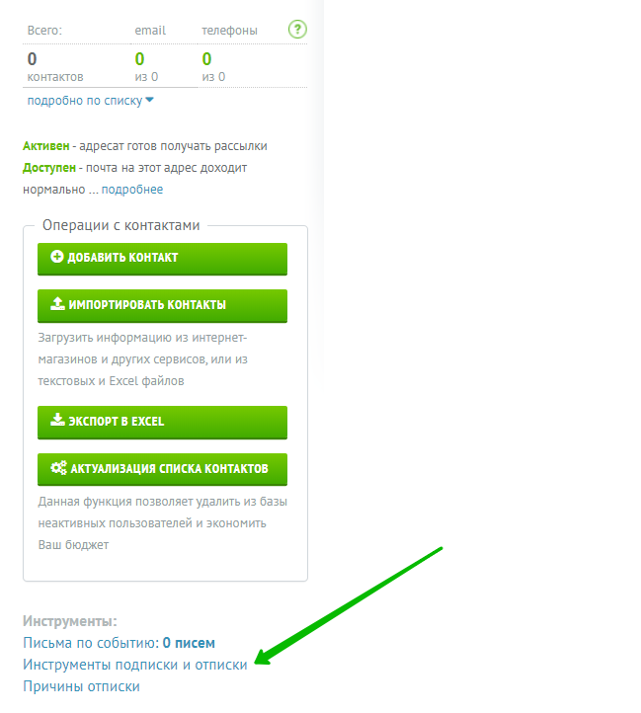Click the download icon on Экспорт в Excel
The width and height of the screenshot is (641, 713).
pos(57,420)
